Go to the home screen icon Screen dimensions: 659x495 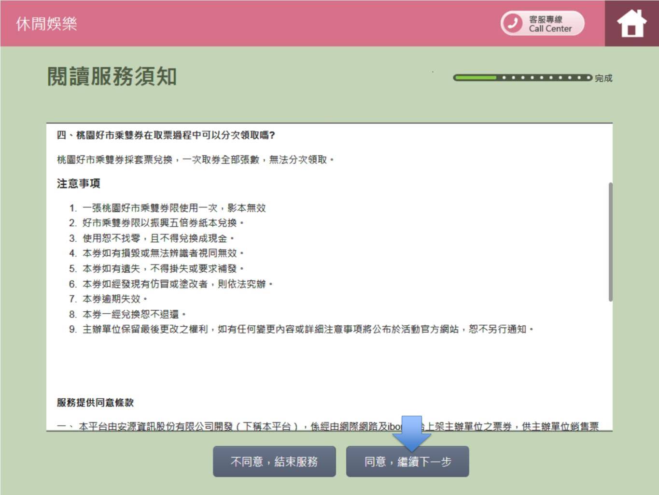[x=631, y=23]
